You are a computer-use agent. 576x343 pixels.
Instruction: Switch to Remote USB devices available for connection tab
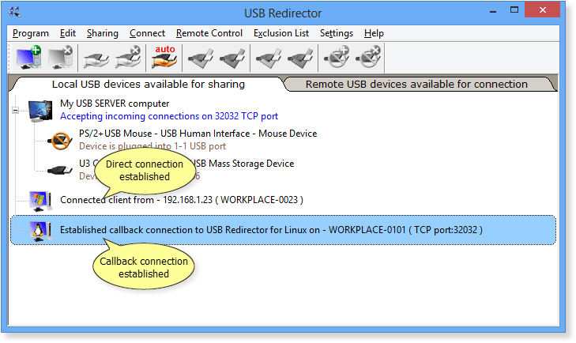tap(416, 85)
